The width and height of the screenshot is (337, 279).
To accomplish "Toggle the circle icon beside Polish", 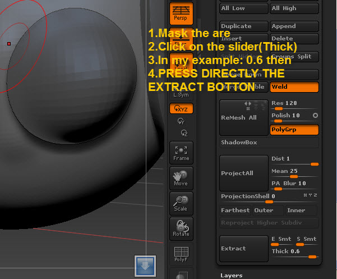I will [315, 116].
